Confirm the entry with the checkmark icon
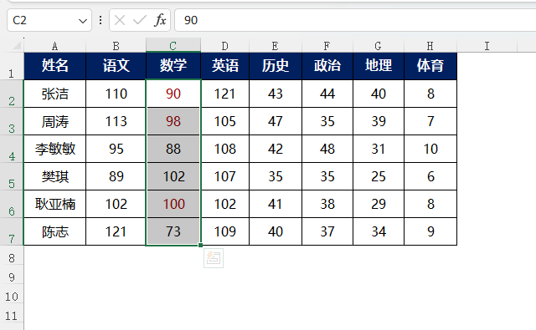 pos(140,20)
